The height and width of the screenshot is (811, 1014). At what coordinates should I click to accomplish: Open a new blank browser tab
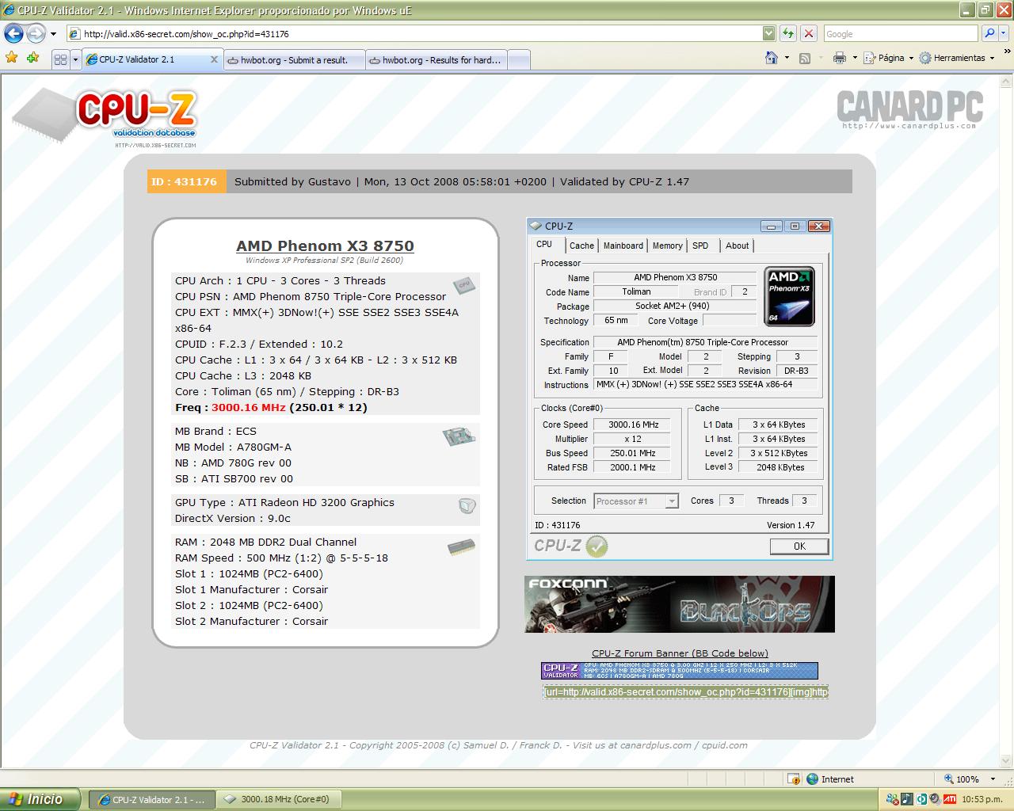click(518, 60)
